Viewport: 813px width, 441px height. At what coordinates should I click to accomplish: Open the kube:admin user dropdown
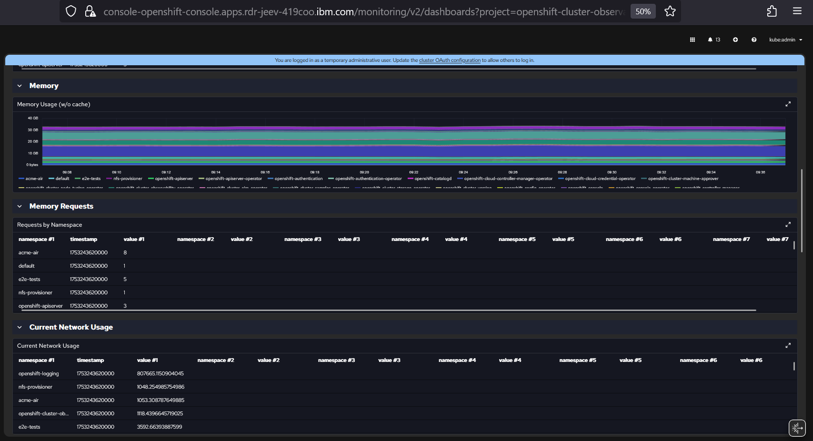tap(785, 40)
